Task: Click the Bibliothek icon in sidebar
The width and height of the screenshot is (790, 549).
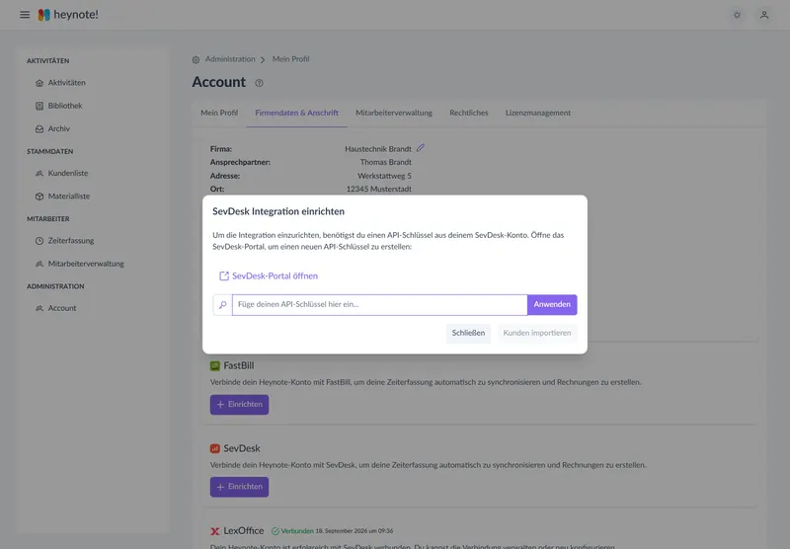Action: coord(39,106)
